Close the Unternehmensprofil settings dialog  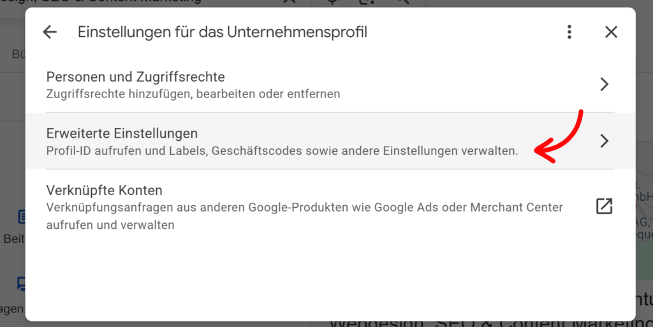pyautogui.click(x=611, y=32)
